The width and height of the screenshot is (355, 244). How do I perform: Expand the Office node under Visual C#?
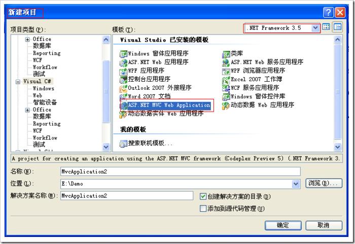tap(27, 110)
